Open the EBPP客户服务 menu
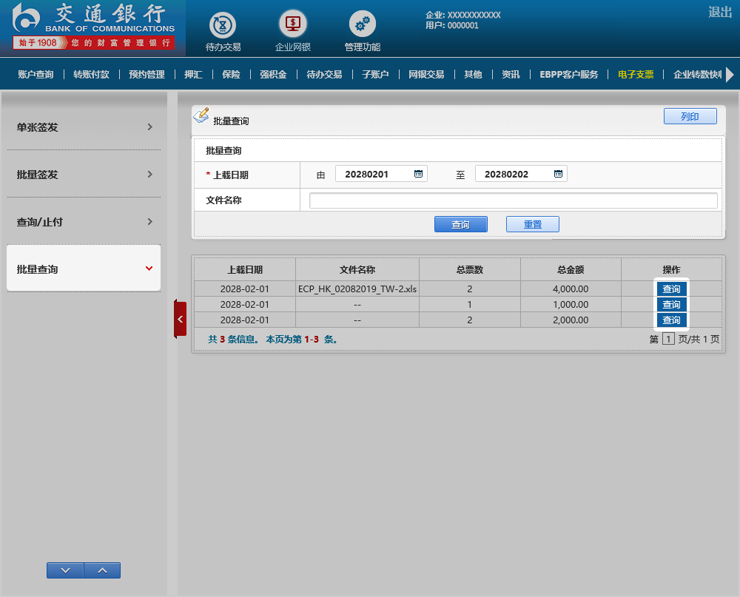Viewport: 740px width, 597px height. click(x=568, y=74)
